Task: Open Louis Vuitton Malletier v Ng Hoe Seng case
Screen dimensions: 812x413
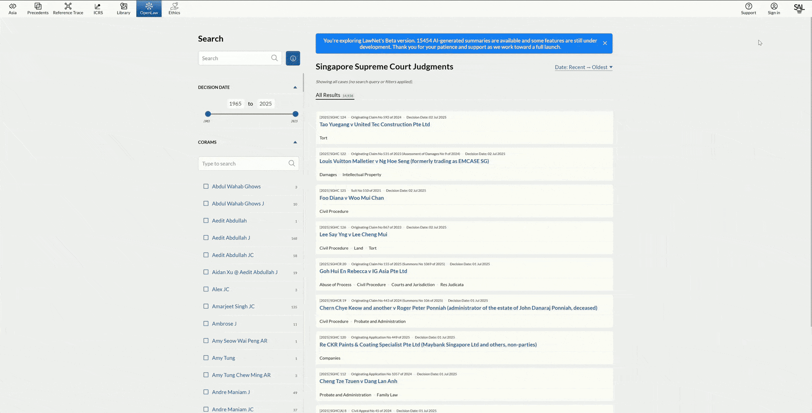Action: (404, 161)
